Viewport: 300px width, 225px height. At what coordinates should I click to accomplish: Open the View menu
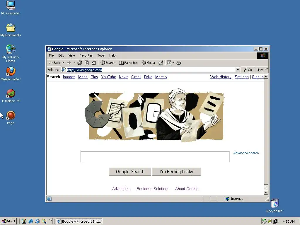tap(71, 55)
